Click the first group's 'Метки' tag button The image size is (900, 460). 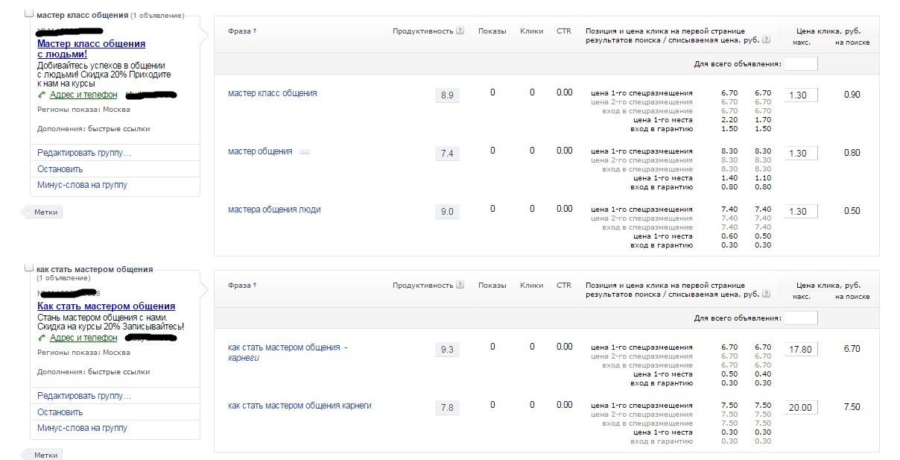[x=44, y=212]
